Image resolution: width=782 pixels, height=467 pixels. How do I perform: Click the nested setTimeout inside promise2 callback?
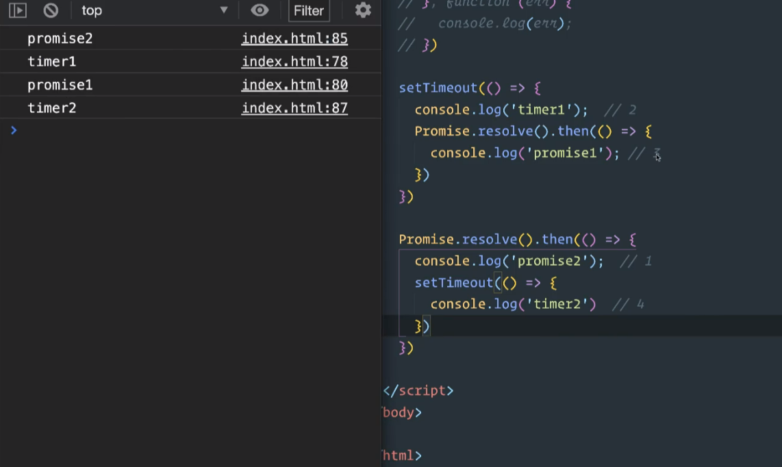454,283
